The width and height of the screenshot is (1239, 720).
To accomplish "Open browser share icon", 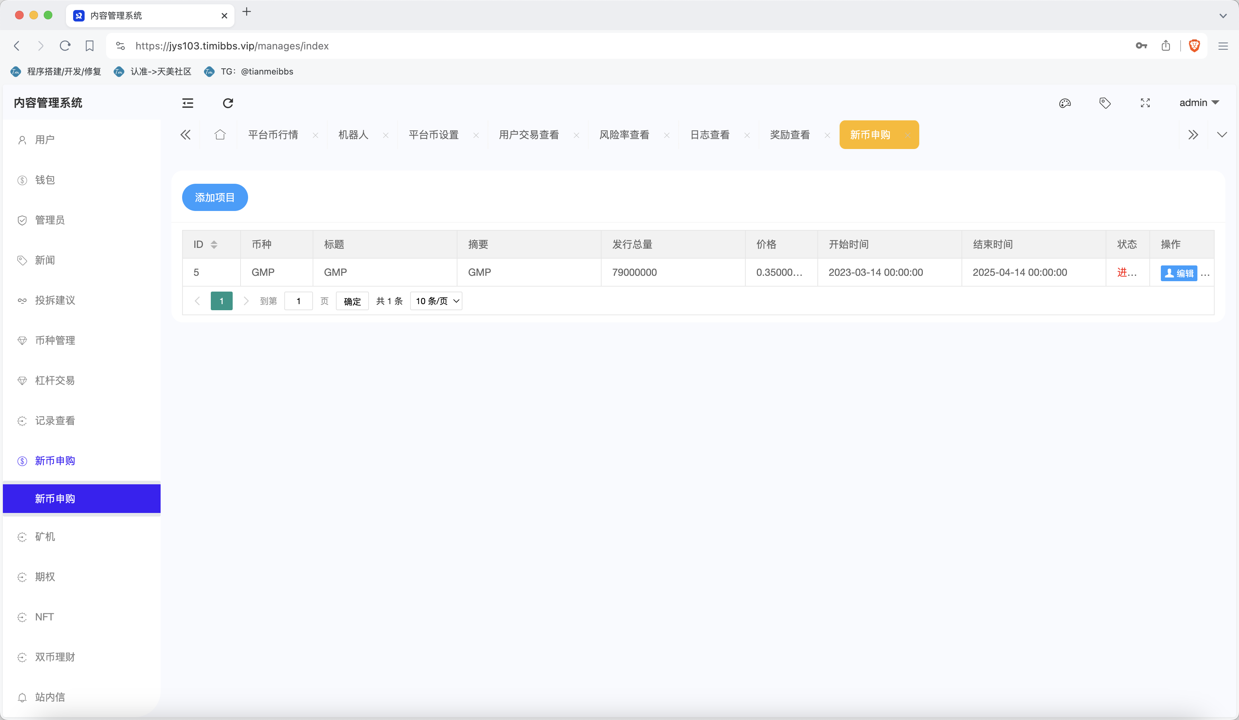I will click(1166, 46).
